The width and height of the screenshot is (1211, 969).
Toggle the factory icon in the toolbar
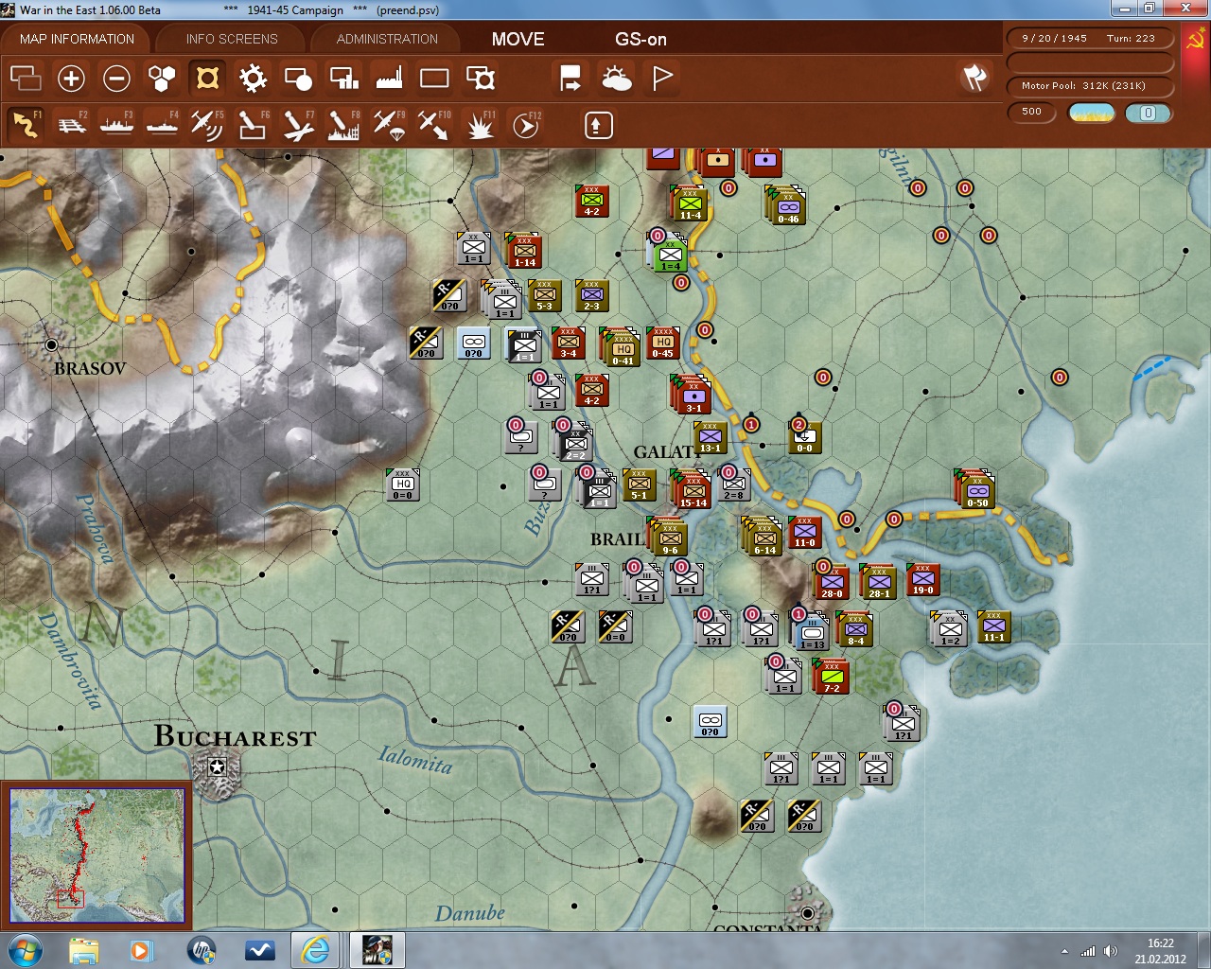pyautogui.click(x=389, y=78)
